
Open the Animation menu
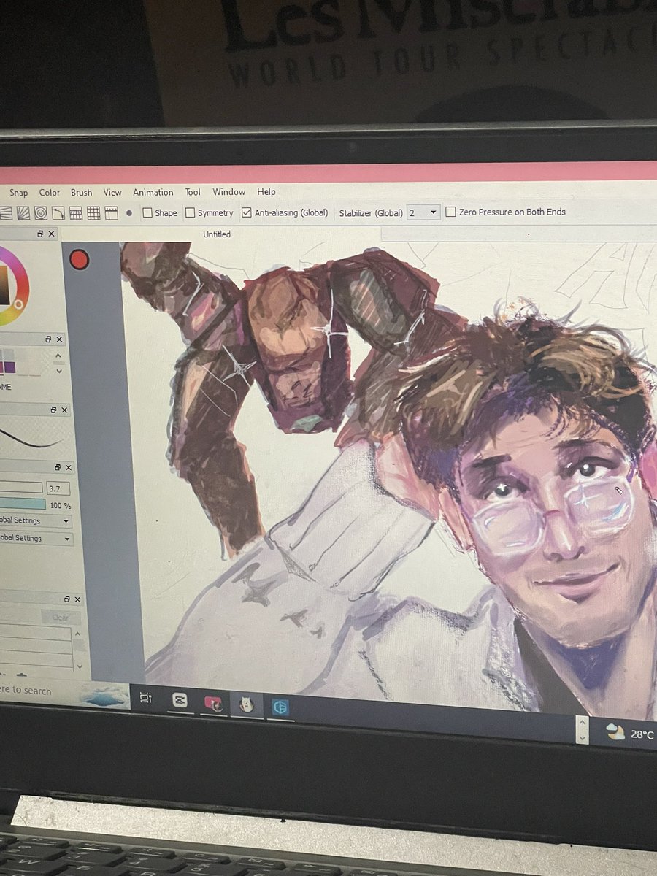153,193
